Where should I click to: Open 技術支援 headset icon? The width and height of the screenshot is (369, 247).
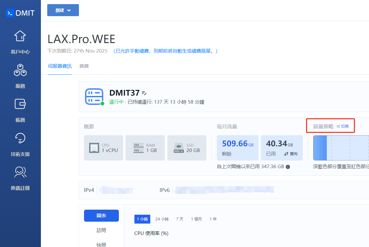click(20, 138)
